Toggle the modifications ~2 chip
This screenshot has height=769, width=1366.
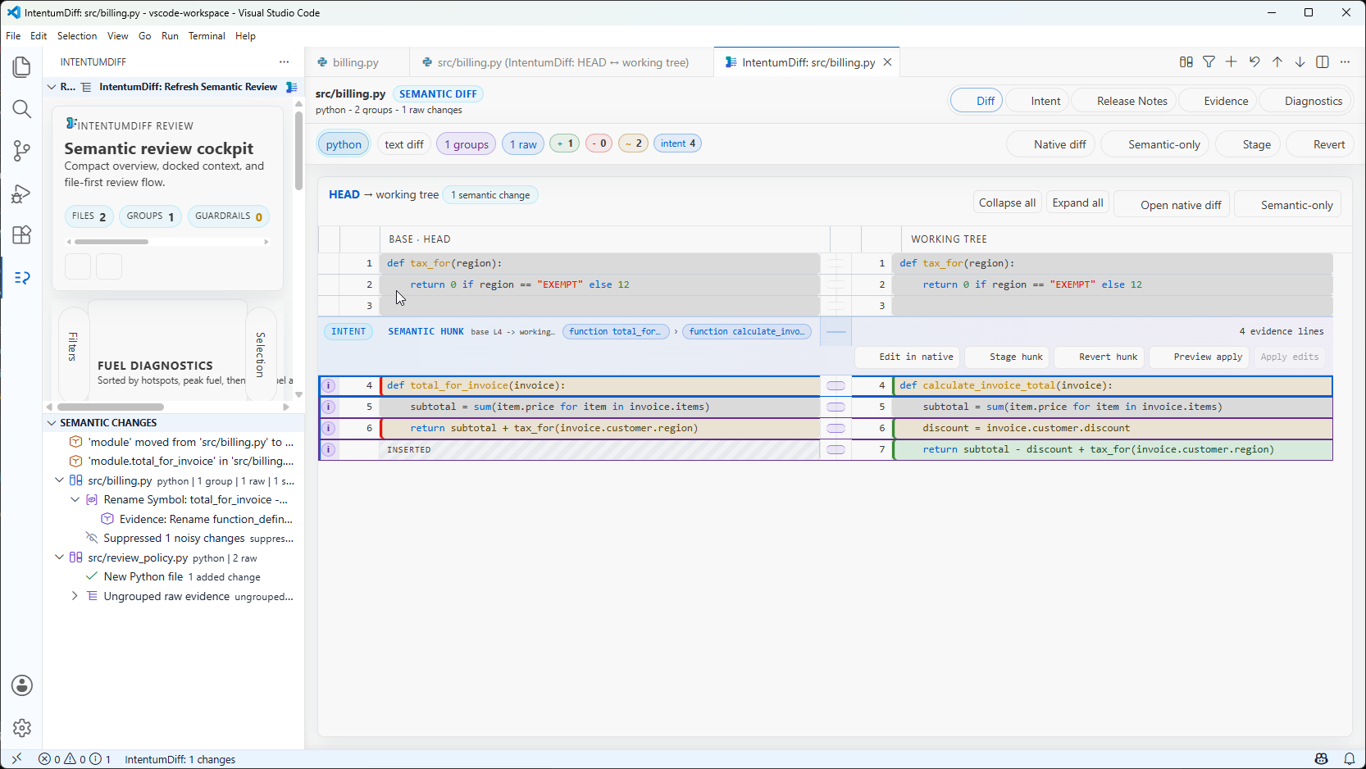click(633, 143)
